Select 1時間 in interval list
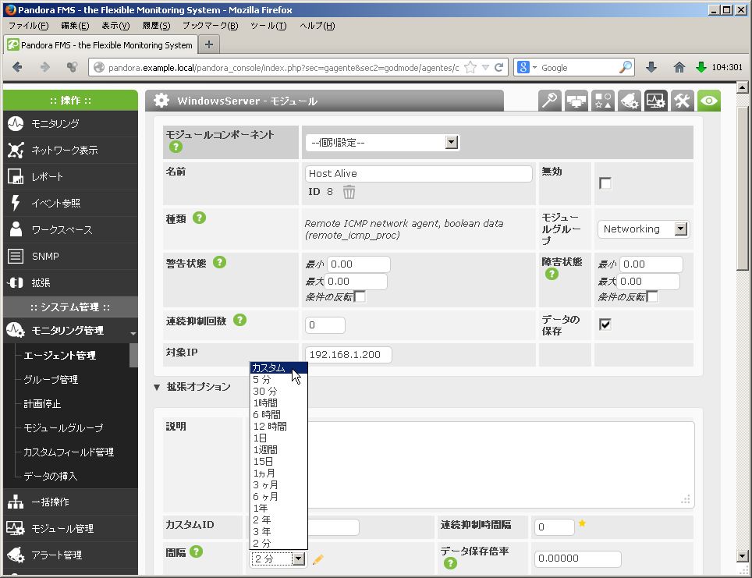Image resolution: width=752 pixels, height=578 pixels. [278, 403]
